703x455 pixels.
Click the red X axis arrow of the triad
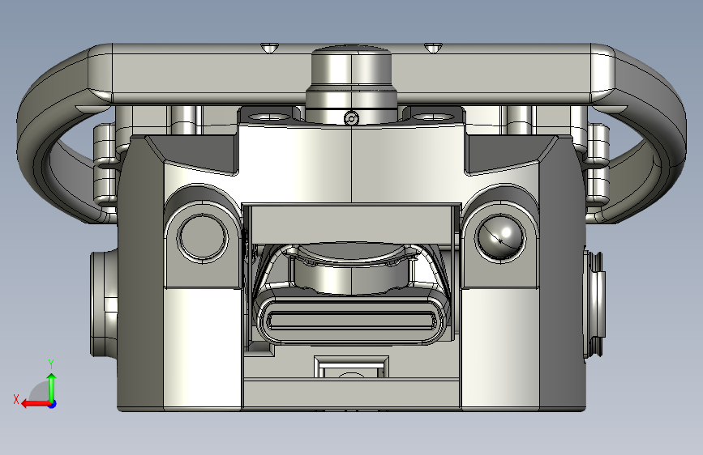point(36,404)
